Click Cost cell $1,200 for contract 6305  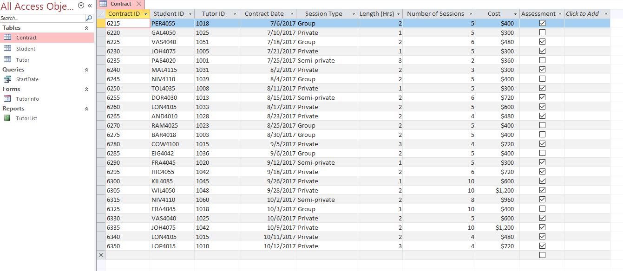point(497,190)
